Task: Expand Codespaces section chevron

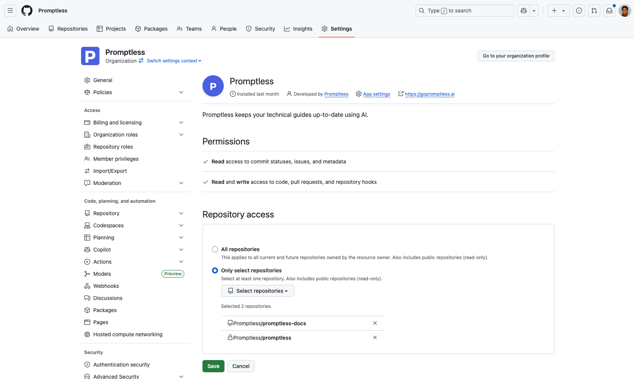Action: tap(181, 225)
